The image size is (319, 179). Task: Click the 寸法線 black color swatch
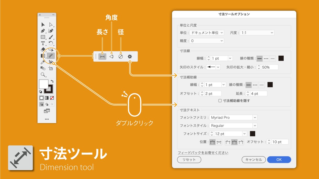point(281,58)
